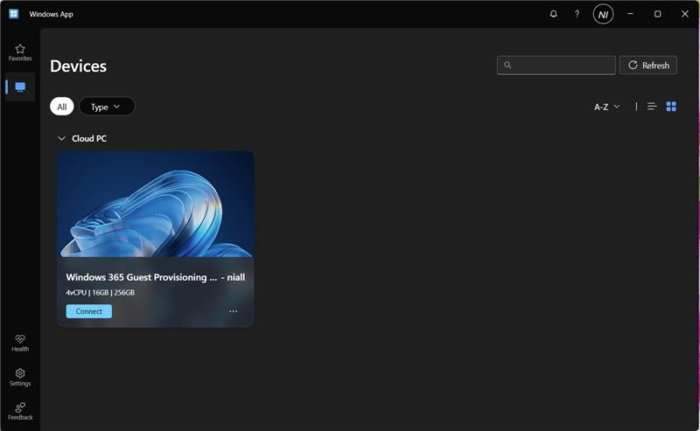Click the device search field
Viewport: 700px width, 431px height.
pos(556,66)
